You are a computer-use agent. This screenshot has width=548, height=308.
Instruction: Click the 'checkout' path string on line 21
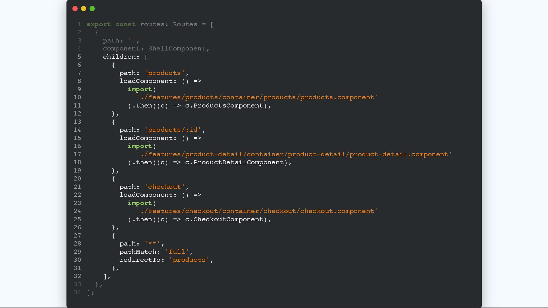click(165, 187)
